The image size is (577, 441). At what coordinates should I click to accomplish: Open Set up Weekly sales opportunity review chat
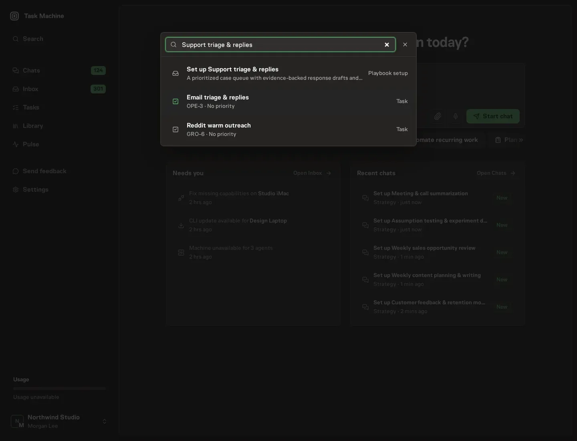[438, 253]
